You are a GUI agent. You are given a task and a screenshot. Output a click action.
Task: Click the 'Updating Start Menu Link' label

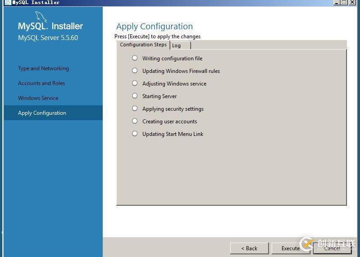click(173, 134)
